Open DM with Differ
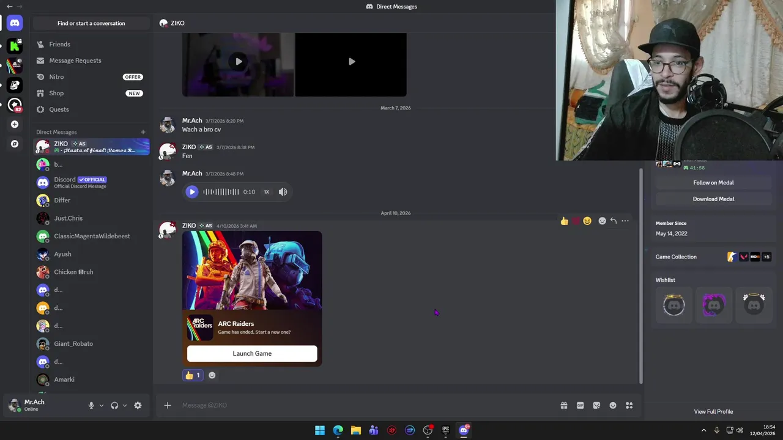This screenshot has height=440, width=783. [91, 200]
